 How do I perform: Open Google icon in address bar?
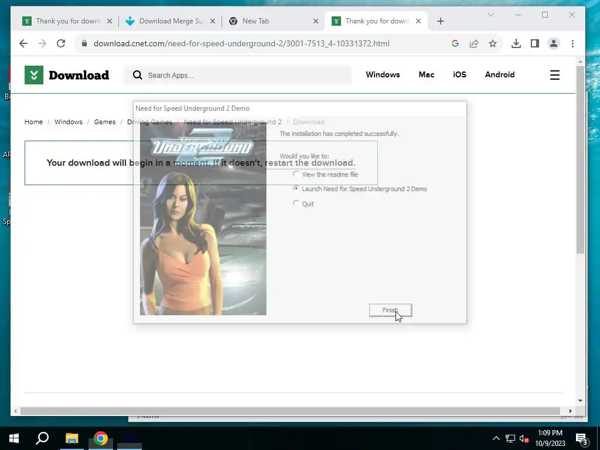[x=455, y=43]
